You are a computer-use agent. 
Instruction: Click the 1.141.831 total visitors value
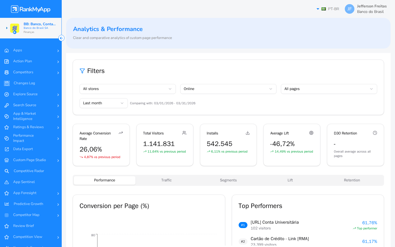coord(159,144)
